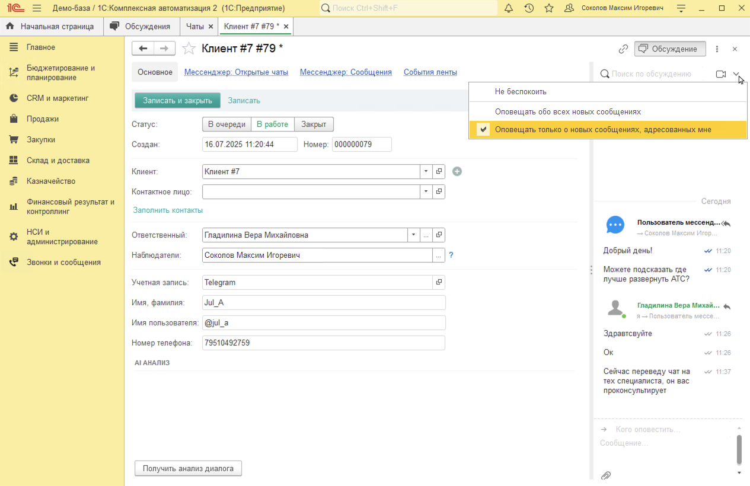Click the panel splitter handle dots
The width and height of the screenshot is (750, 486).
(591, 270)
